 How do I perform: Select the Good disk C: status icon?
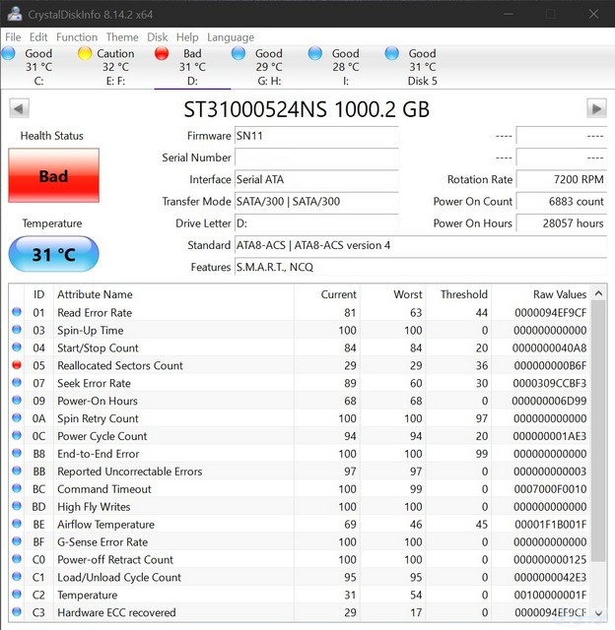(x=9, y=53)
